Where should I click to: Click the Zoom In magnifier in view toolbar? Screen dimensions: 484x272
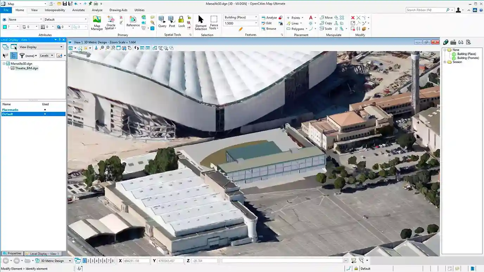click(102, 48)
